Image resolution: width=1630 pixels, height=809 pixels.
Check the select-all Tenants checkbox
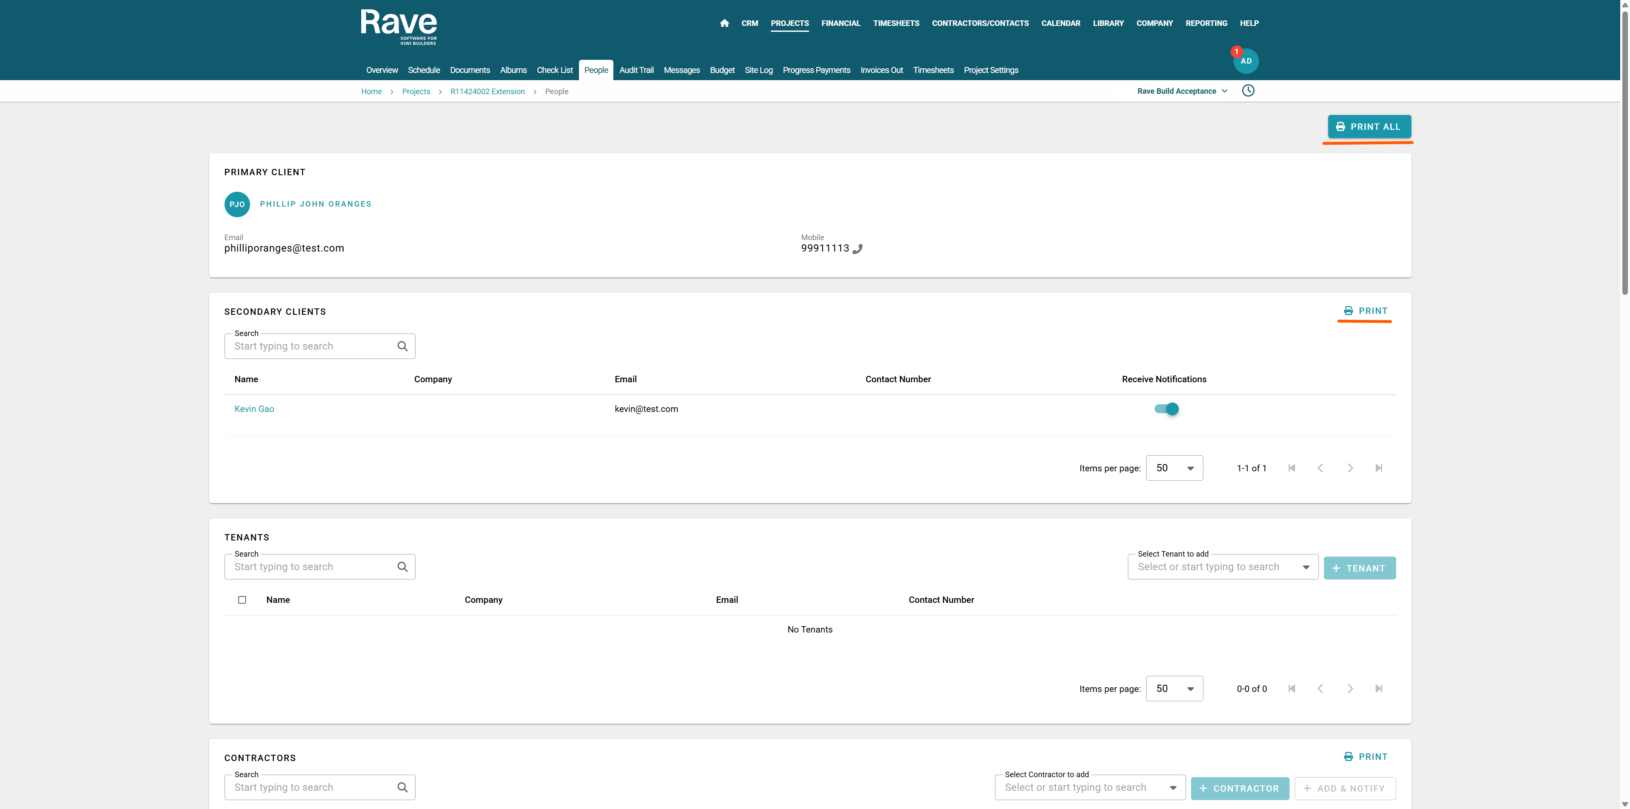point(242,599)
